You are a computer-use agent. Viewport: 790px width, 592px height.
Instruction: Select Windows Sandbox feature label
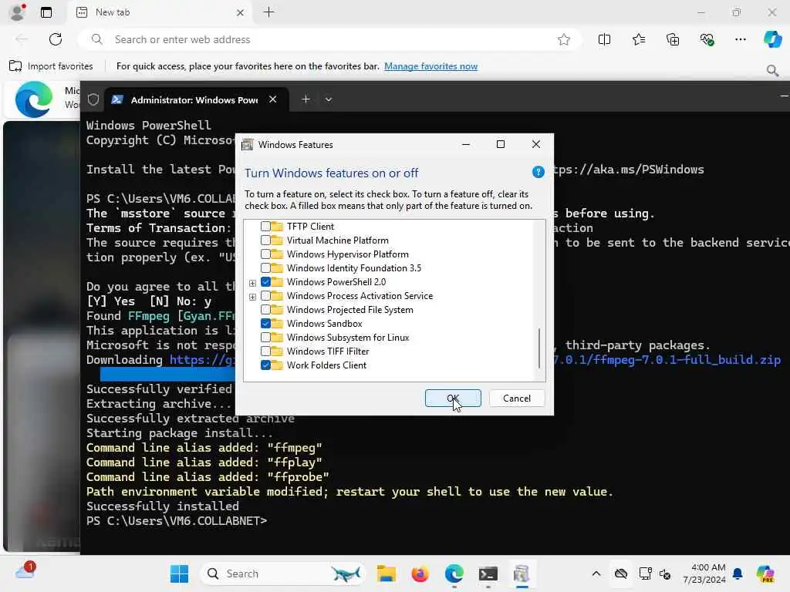[325, 323]
